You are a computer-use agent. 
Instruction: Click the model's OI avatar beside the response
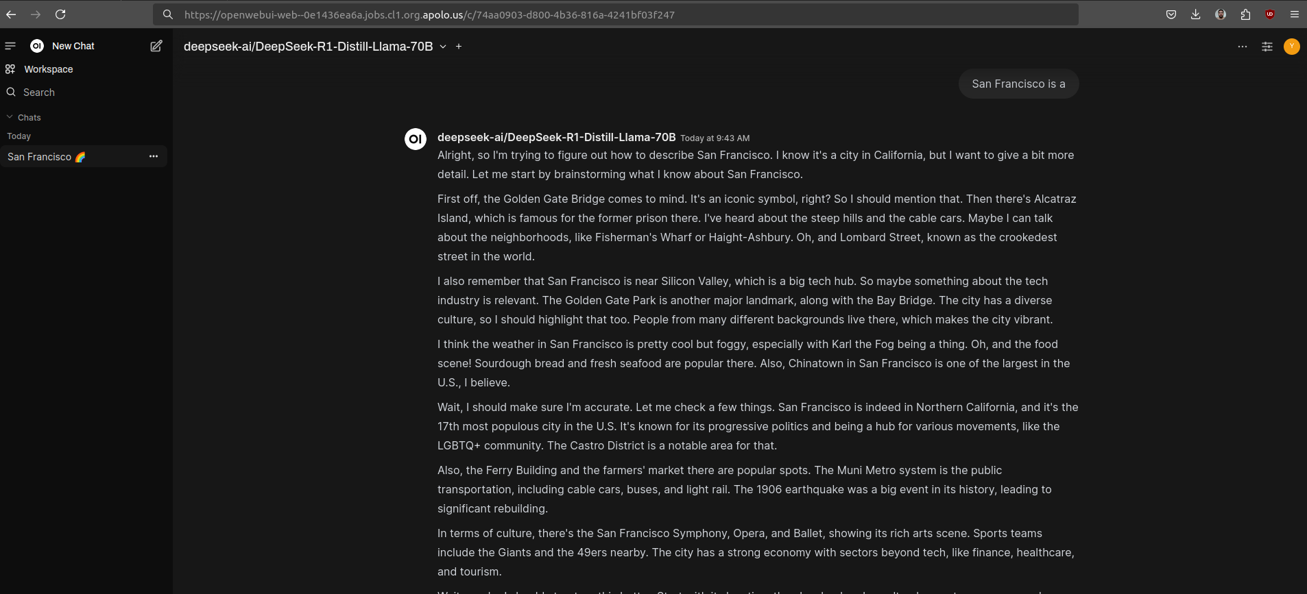pos(416,139)
